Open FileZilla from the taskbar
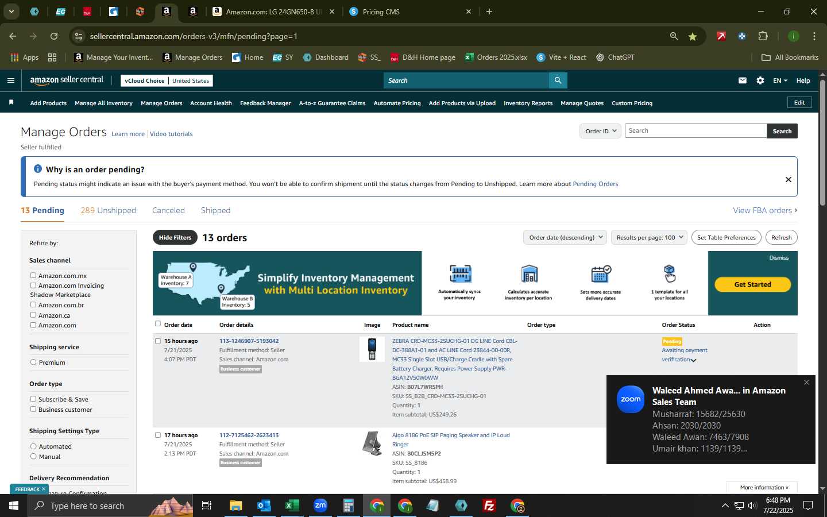The width and height of the screenshot is (827, 517). (x=489, y=506)
